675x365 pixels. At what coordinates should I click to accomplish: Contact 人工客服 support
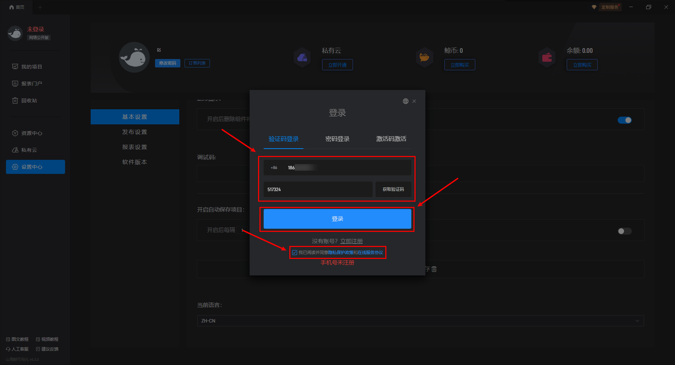pos(17,349)
